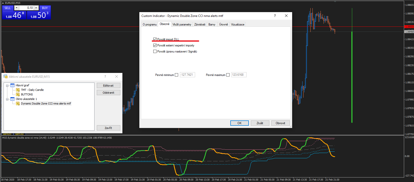This screenshot has height=182, width=414.
Task: Confirm dialog with OK button
Action: click(239, 123)
